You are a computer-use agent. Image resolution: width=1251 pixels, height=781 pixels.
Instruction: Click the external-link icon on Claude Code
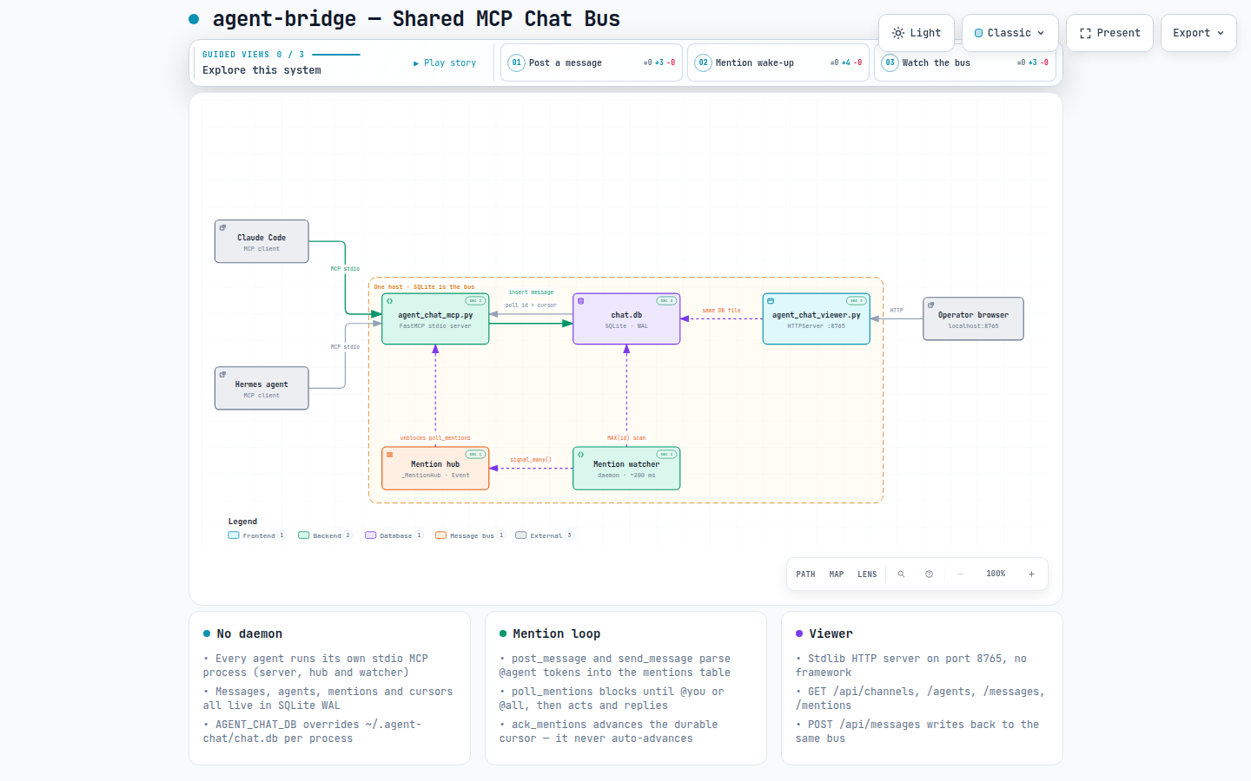[x=222, y=227]
